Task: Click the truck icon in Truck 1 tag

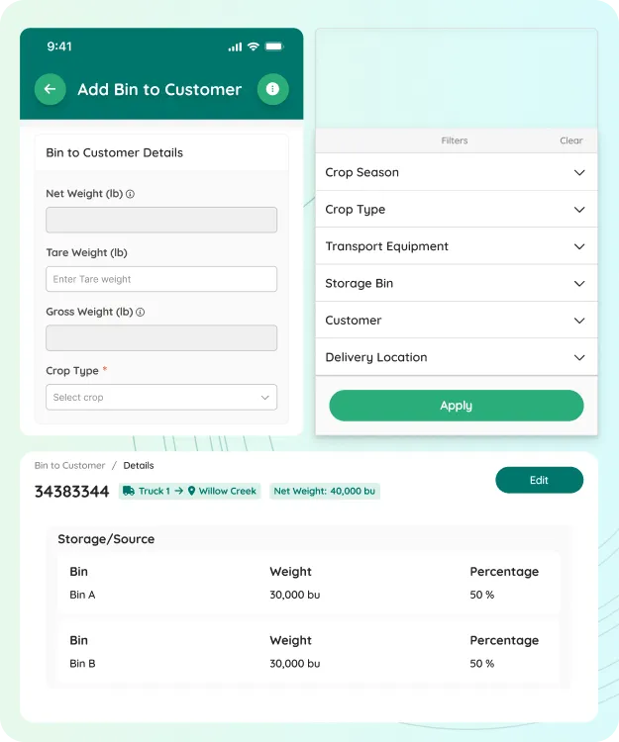Action: pyautogui.click(x=128, y=491)
